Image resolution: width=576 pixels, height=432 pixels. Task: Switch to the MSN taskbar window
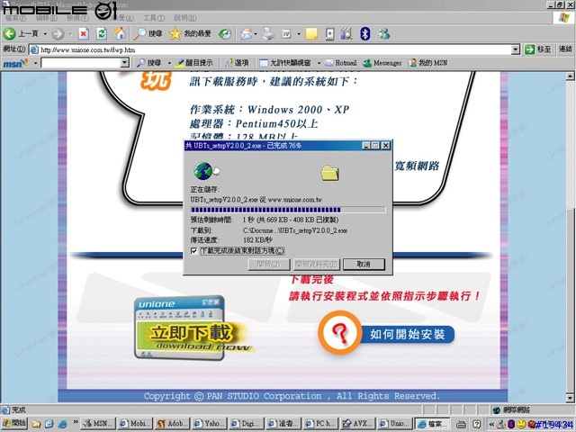tap(98, 424)
